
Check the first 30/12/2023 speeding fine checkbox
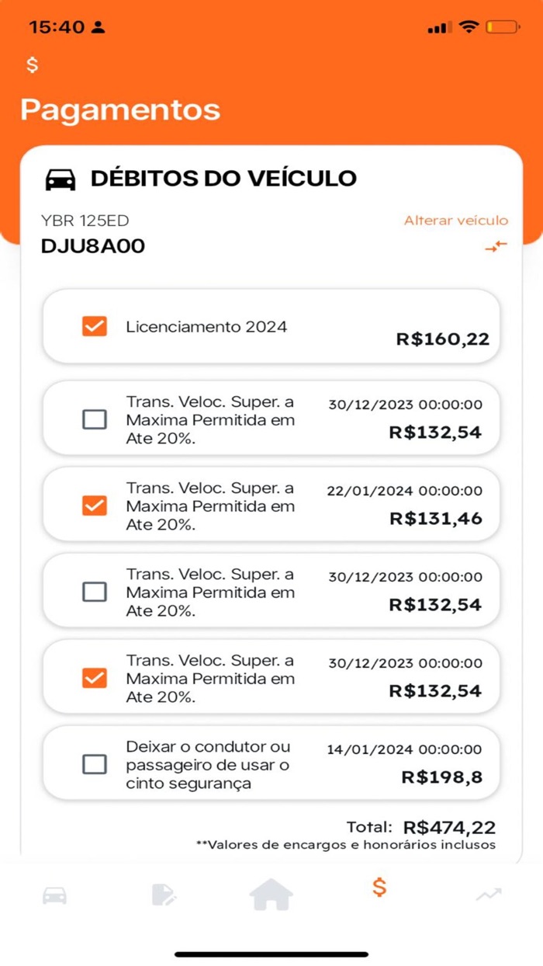[x=94, y=419]
